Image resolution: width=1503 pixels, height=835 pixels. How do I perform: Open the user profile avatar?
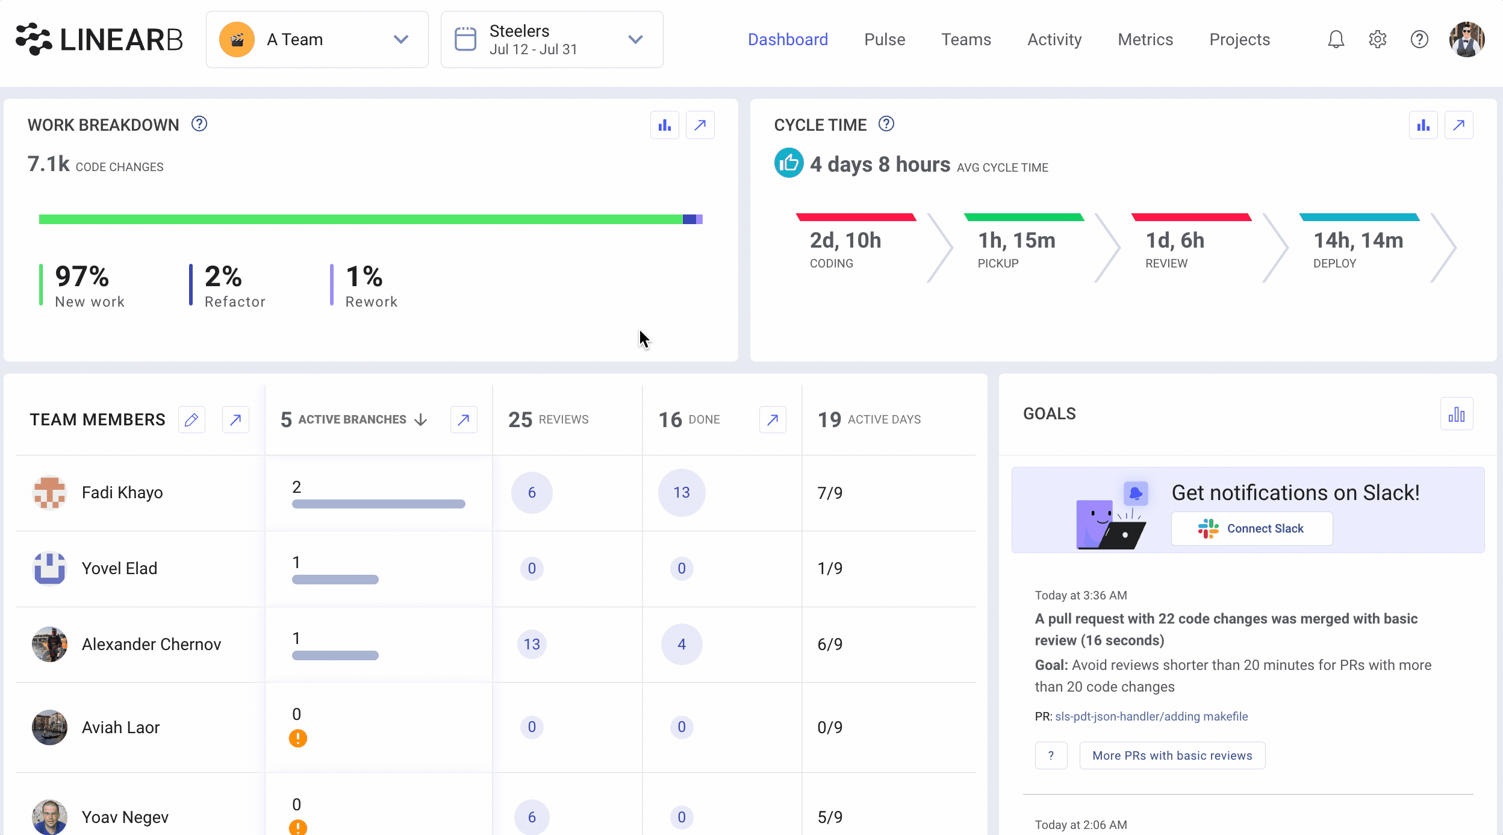[x=1467, y=40]
